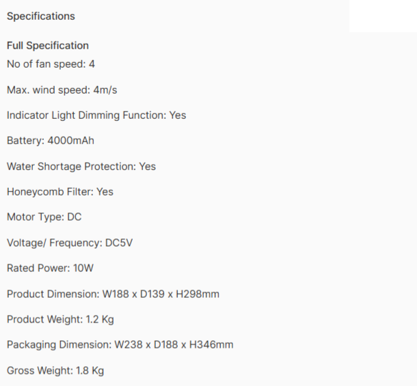Click Indicator Light Dimming Function line
The width and height of the screenshot is (417, 386).
96,115
